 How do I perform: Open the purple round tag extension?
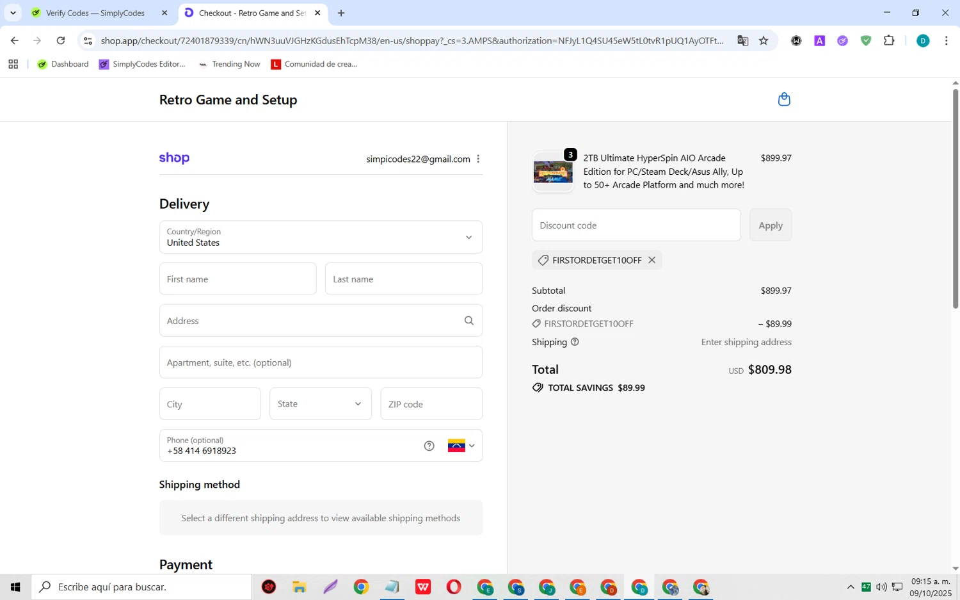[x=843, y=41]
